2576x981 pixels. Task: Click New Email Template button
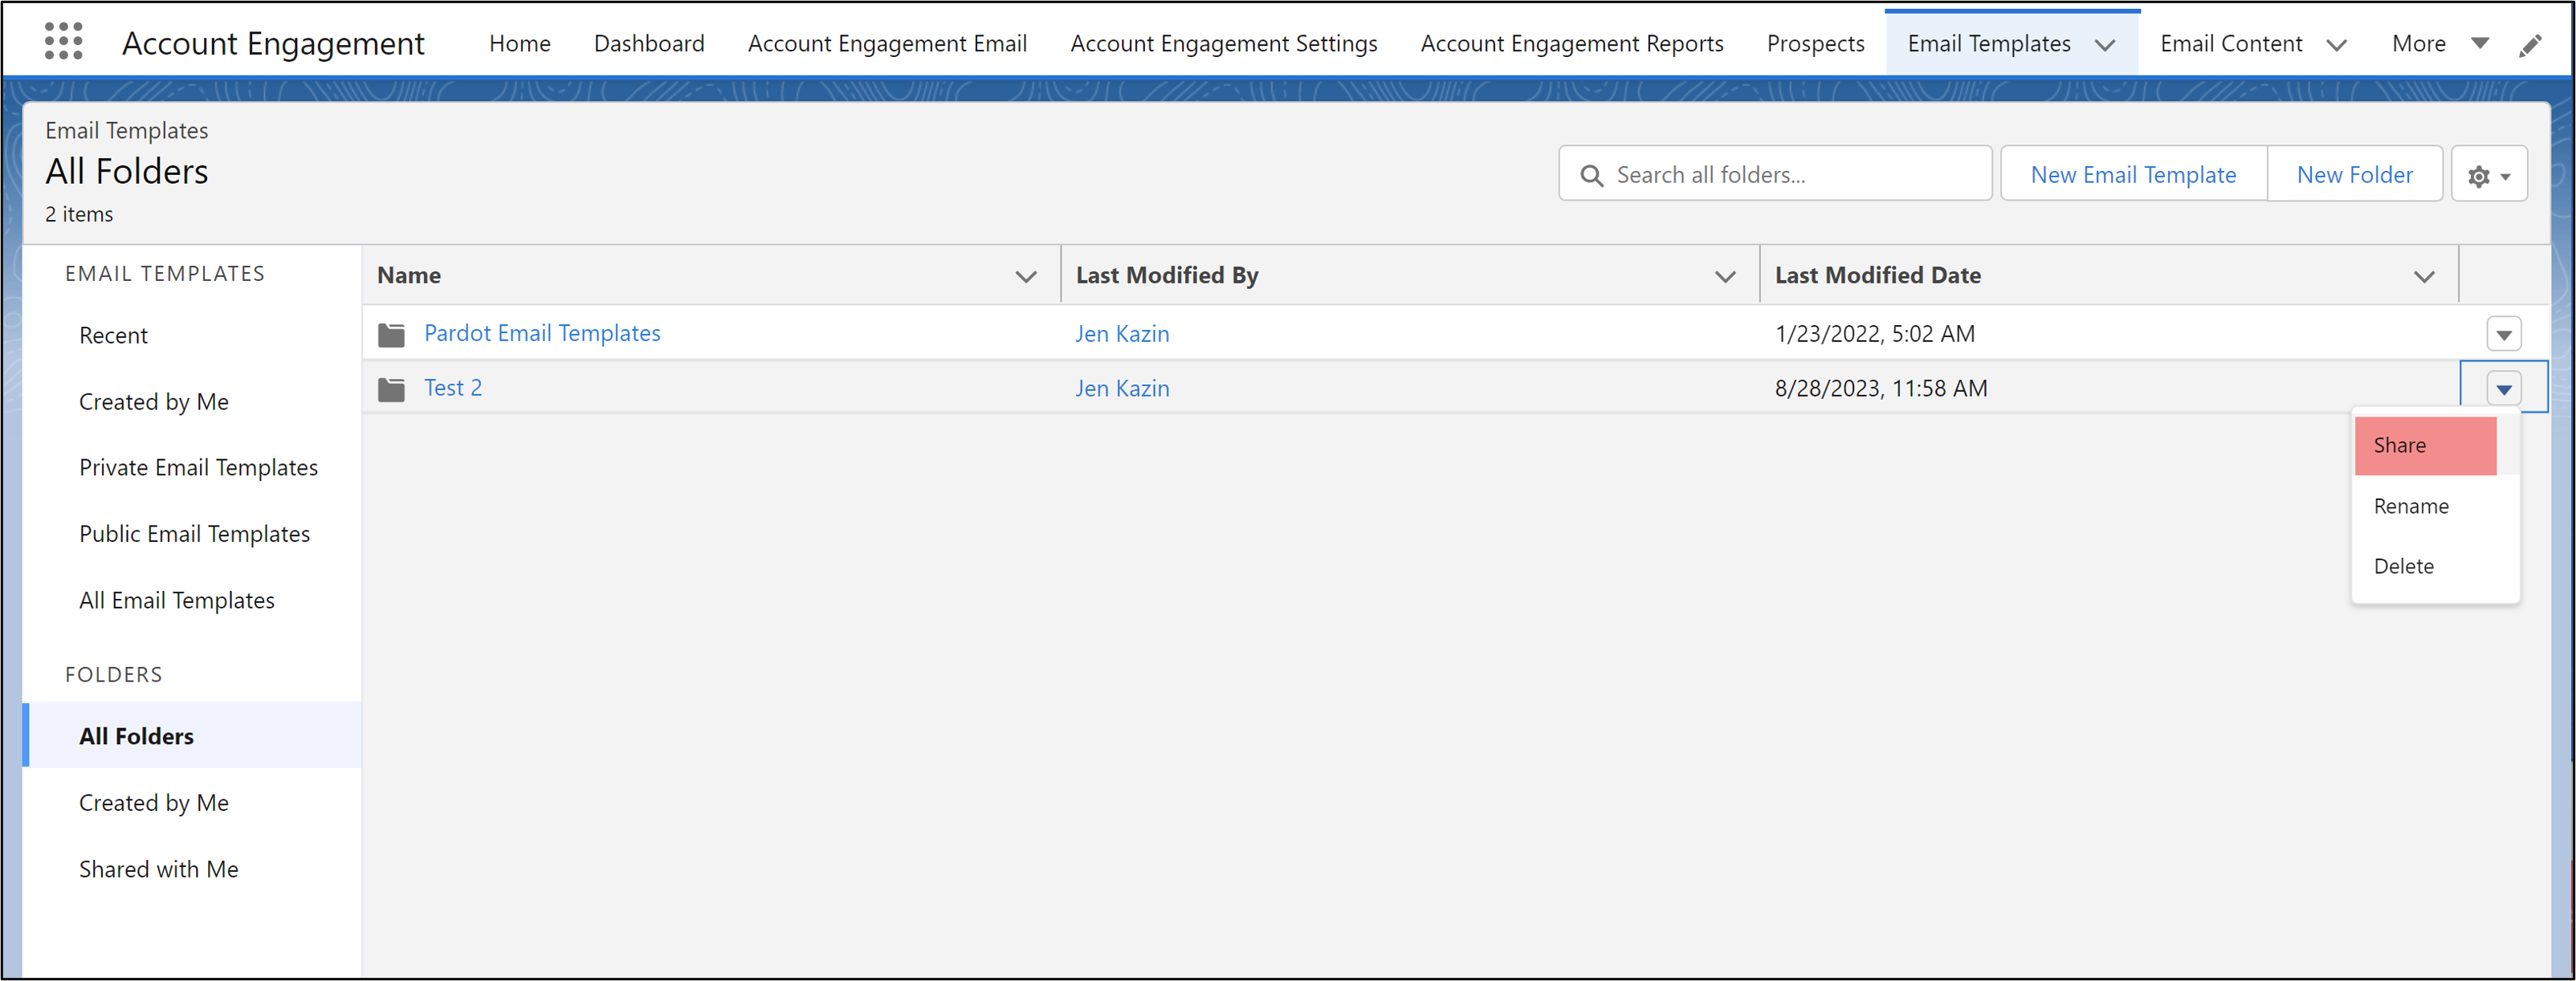point(2133,175)
